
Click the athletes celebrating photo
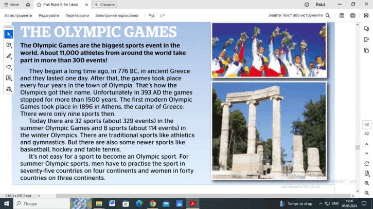coord(269,50)
